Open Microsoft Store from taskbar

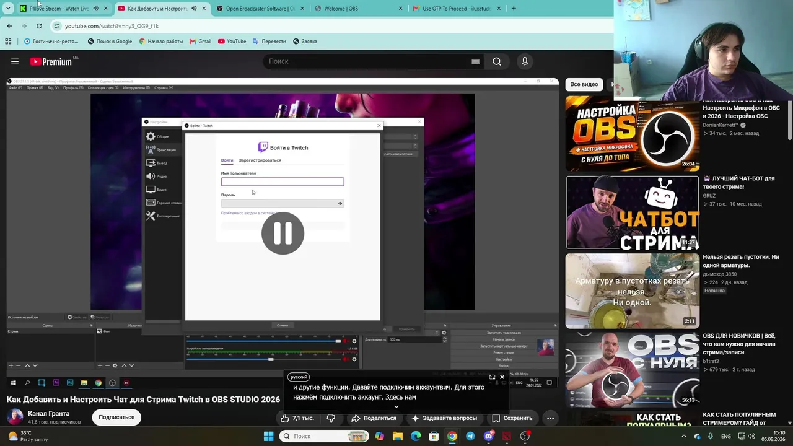(434, 436)
